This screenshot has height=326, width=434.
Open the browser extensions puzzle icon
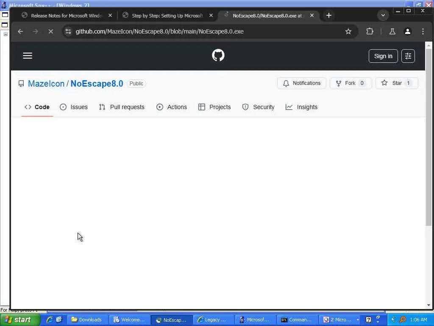point(370,31)
